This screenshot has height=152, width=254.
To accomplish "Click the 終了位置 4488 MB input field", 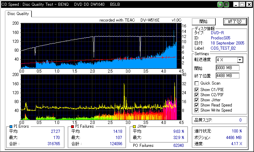I will pos(227,76).
